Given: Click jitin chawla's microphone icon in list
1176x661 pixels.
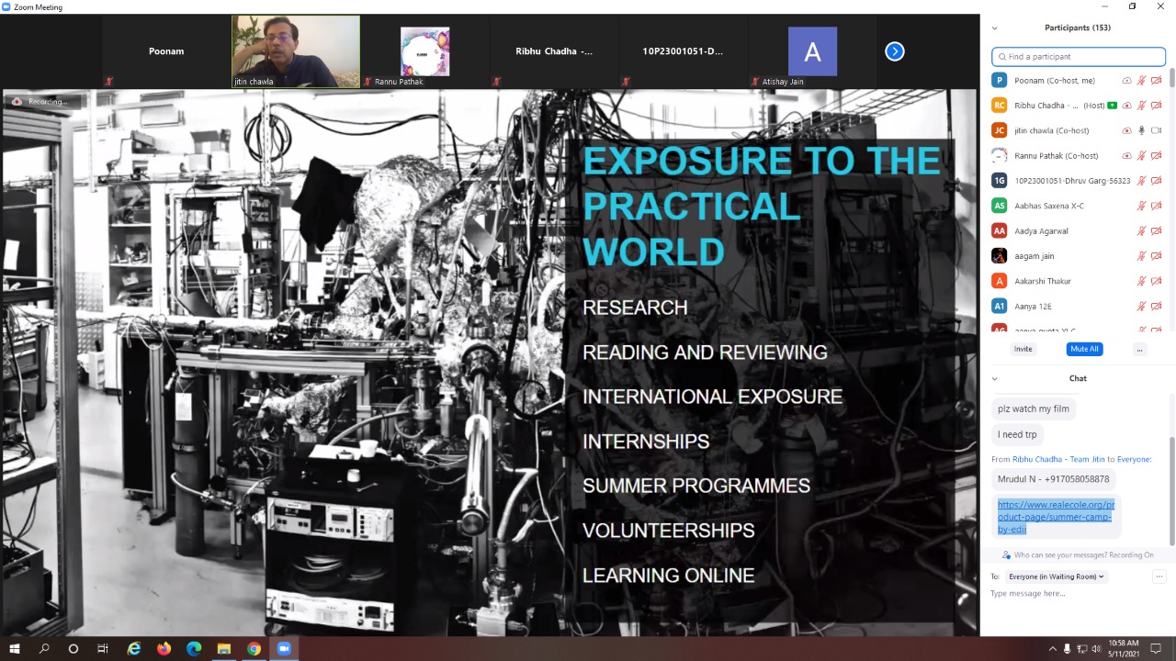Looking at the screenshot, I should [1142, 130].
